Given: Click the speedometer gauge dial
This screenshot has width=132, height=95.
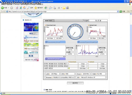Looking at the screenshot, I should coord(75,32).
